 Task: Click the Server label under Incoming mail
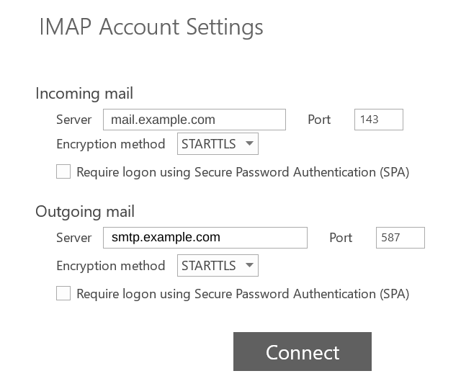coord(74,120)
